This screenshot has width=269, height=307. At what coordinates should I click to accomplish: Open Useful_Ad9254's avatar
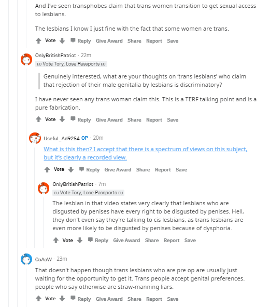point(35,138)
